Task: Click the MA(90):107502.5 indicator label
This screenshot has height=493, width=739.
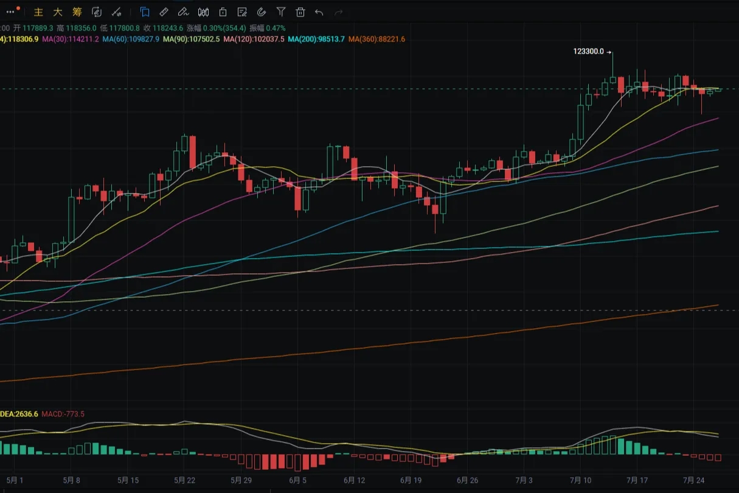Action: pos(192,39)
